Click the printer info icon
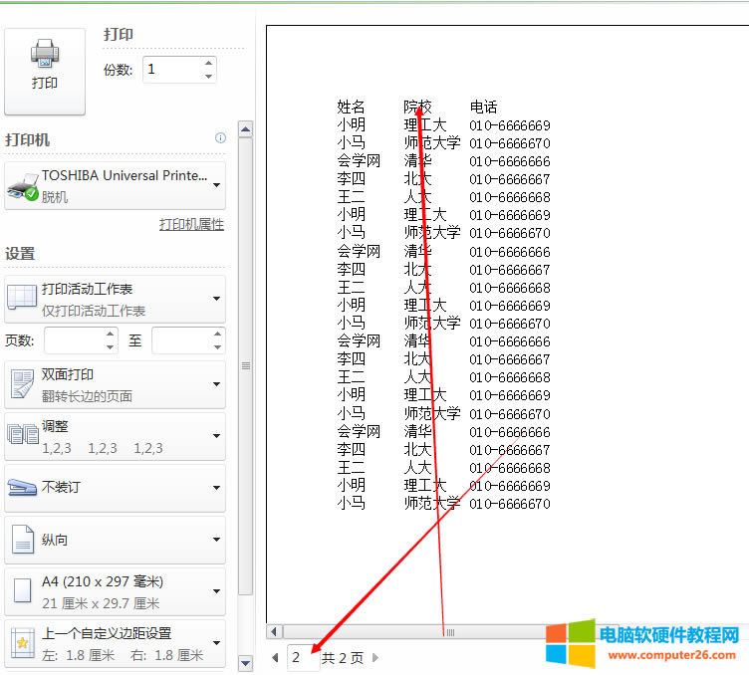The image size is (749, 675). pos(220,138)
